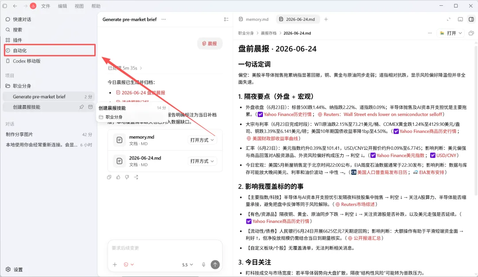Add a new tab with the plus
The width and height of the screenshot is (478, 277).
(326, 19)
